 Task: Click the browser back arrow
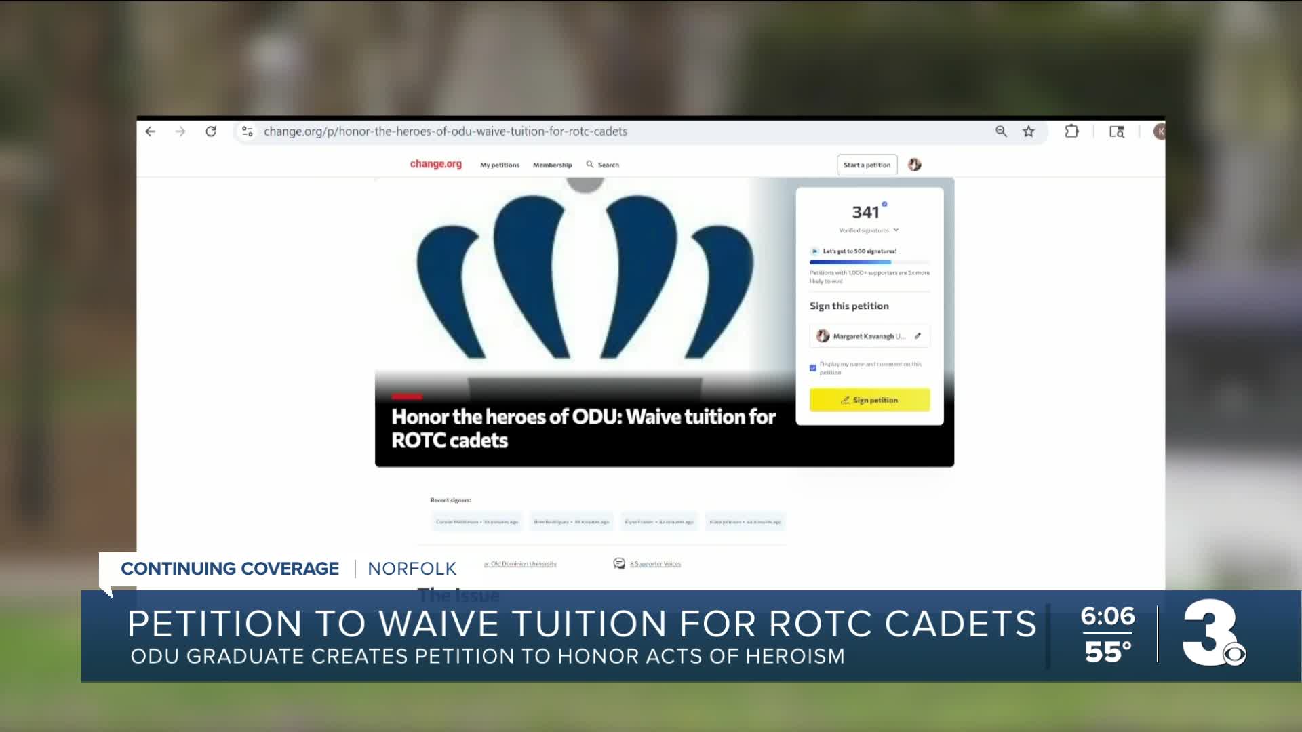[x=151, y=131]
